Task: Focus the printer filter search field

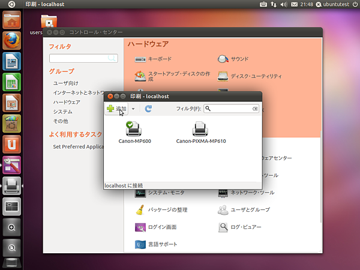Action: click(x=231, y=109)
